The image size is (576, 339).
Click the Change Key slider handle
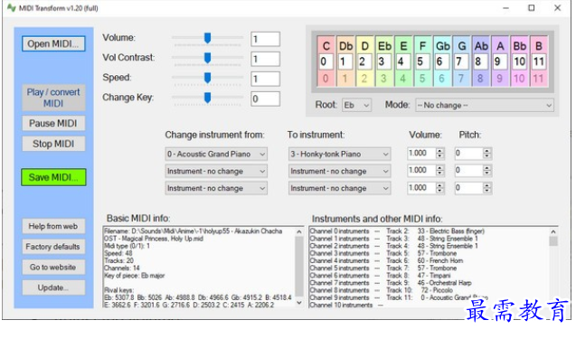pos(208,98)
